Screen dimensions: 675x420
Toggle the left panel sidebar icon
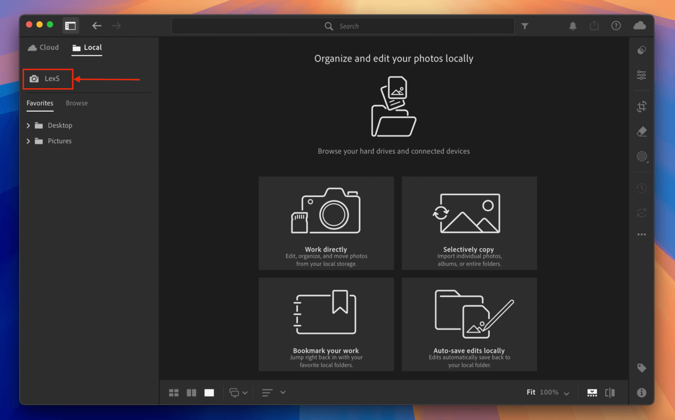click(70, 26)
